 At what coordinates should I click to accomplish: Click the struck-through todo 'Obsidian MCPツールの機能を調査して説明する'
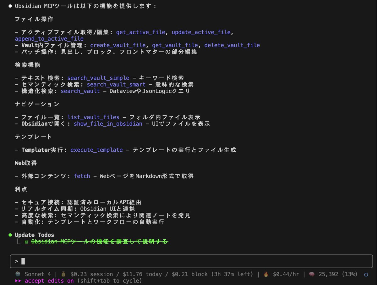pyautogui.click(x=100, y=242)
